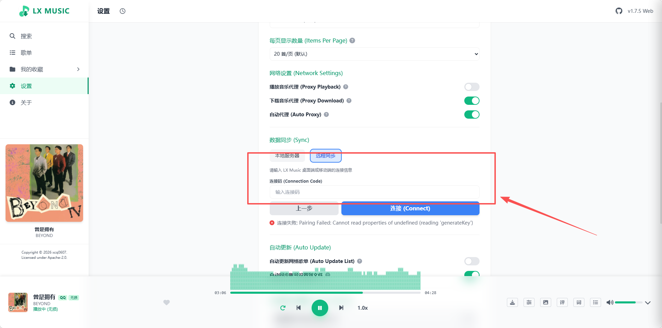Open the 我的收藏 menu item
The image size is (662, 328).
[x=44, y=69]
